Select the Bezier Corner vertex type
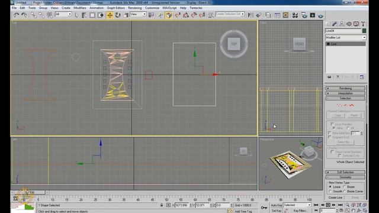Image resolution: width=379 pixels, height=213 pixels. (345, 191)
